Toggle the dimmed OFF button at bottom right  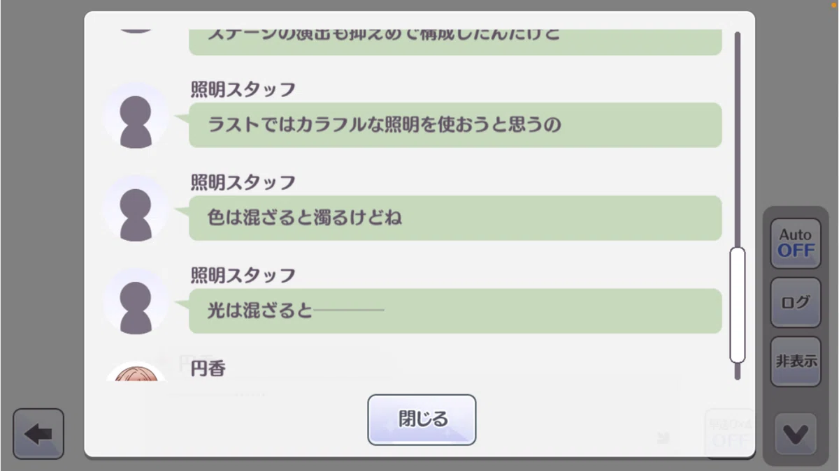(730, 433)
